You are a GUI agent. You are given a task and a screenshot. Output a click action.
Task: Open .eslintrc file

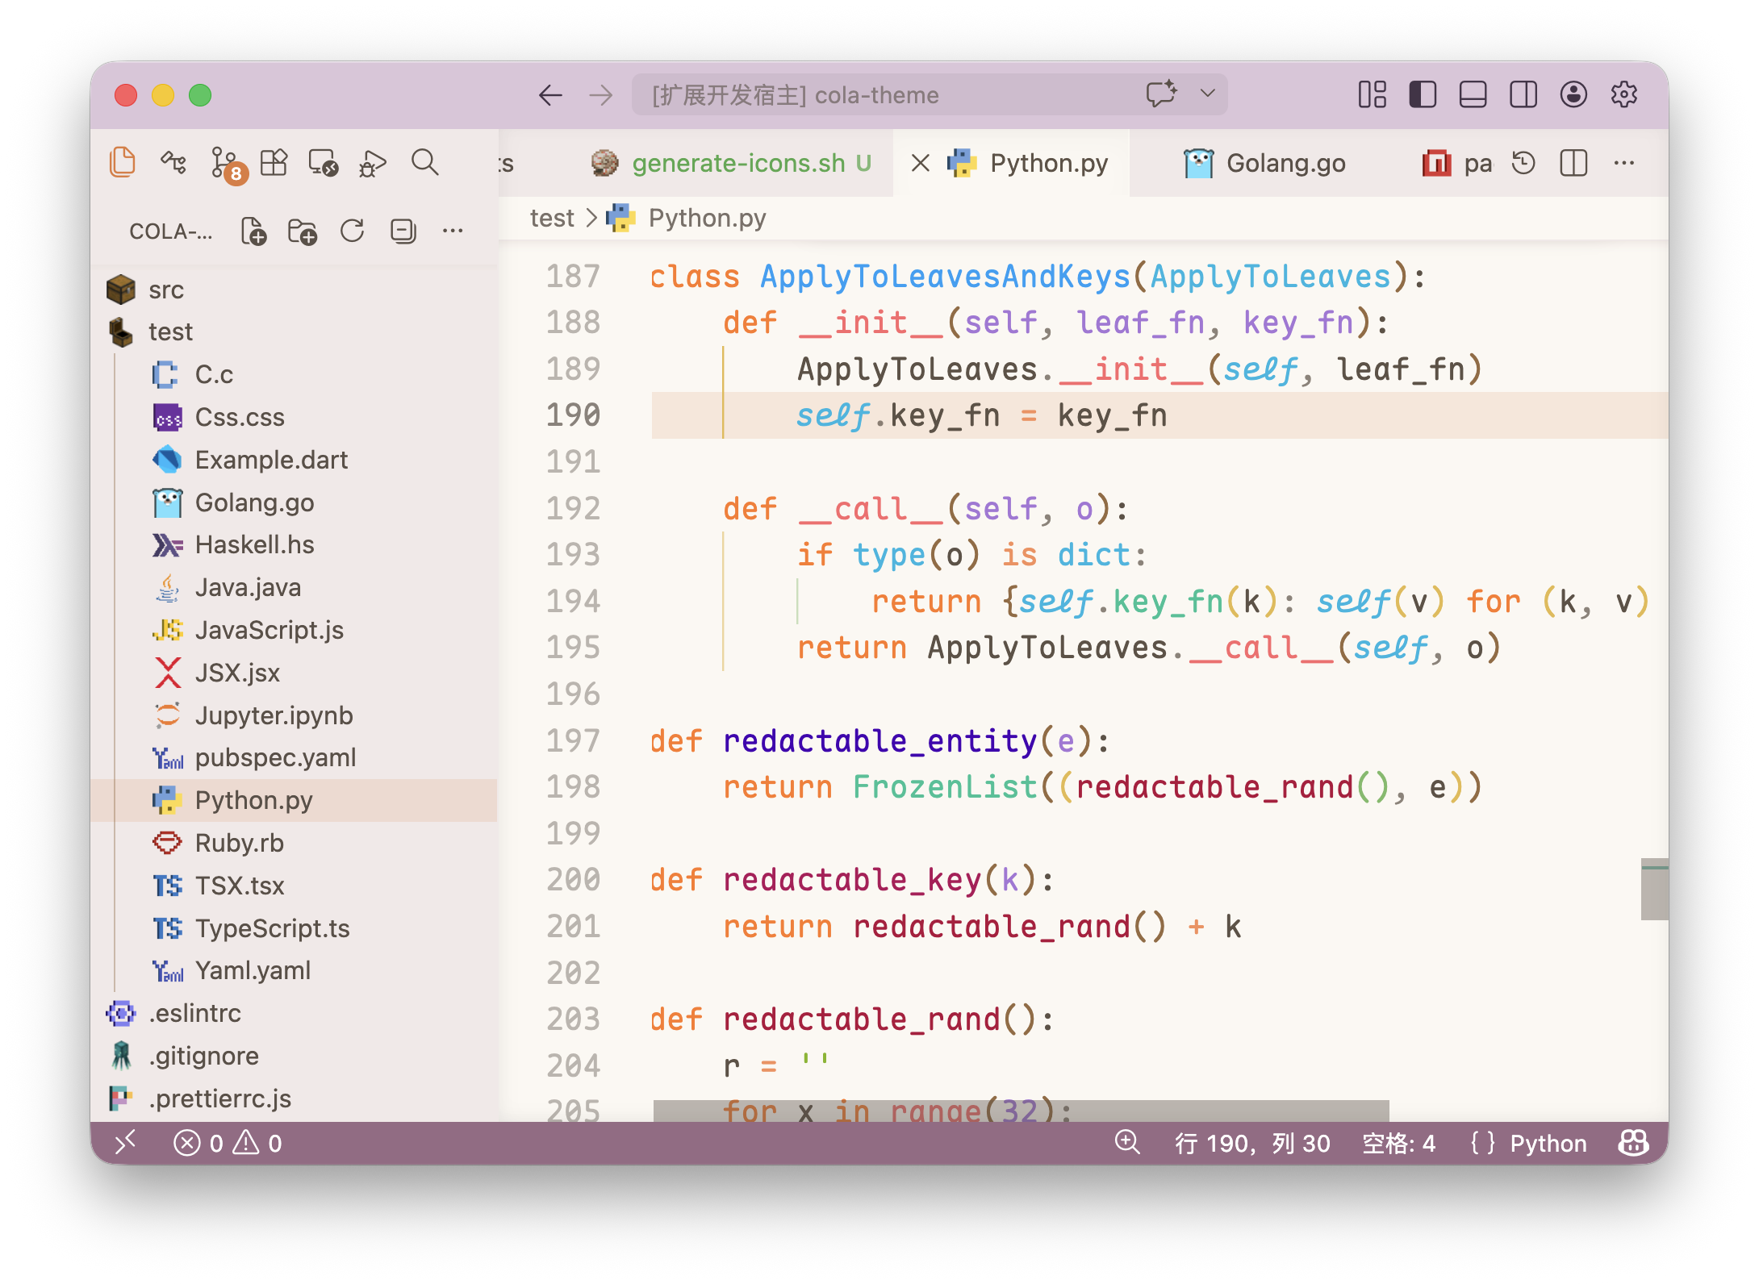click(295, 1013)
